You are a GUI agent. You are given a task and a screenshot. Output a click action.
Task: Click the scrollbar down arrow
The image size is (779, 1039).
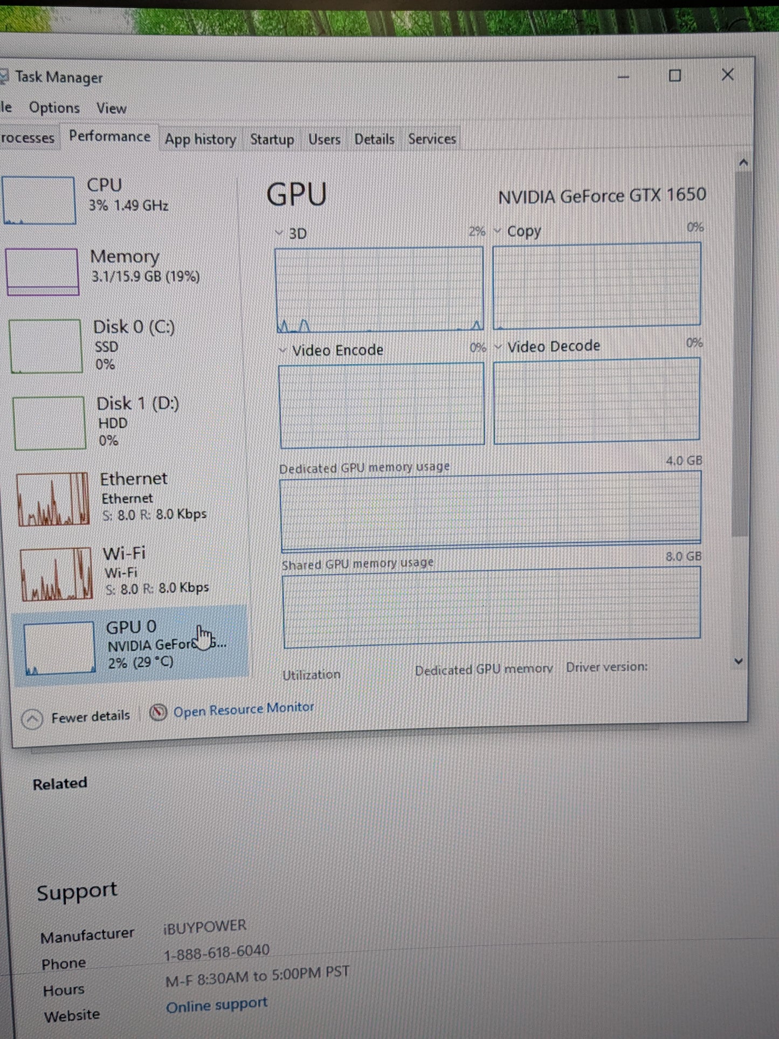pos(739,661)
